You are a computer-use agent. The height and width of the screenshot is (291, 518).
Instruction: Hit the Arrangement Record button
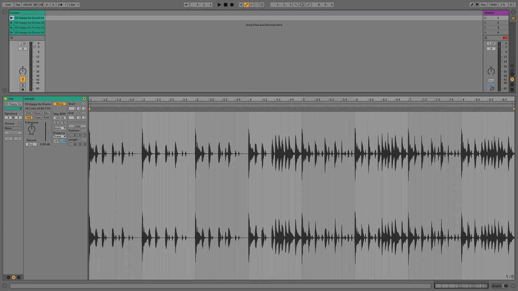coord(232,5)
